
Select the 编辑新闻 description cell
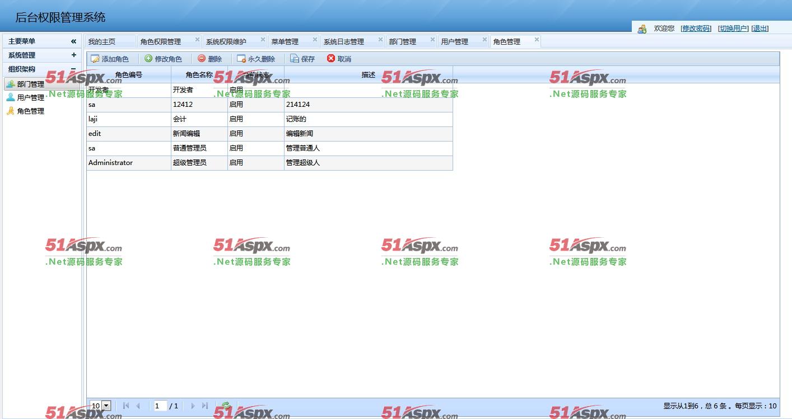point(369,134)
